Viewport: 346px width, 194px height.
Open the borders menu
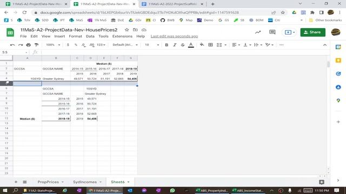click(x=210, y=45)
